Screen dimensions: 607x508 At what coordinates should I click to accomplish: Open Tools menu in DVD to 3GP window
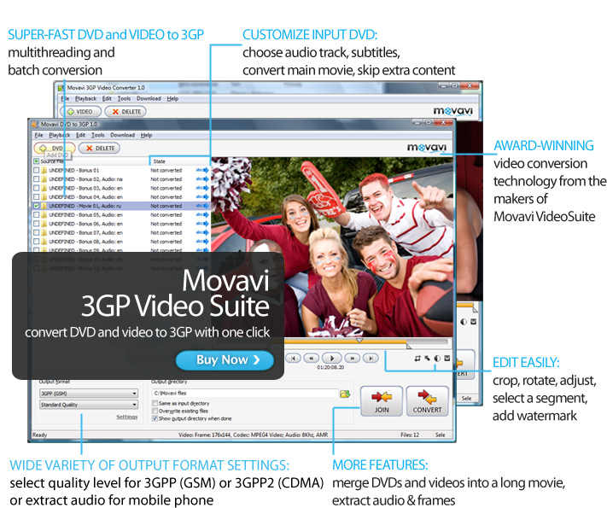(98, 135)
